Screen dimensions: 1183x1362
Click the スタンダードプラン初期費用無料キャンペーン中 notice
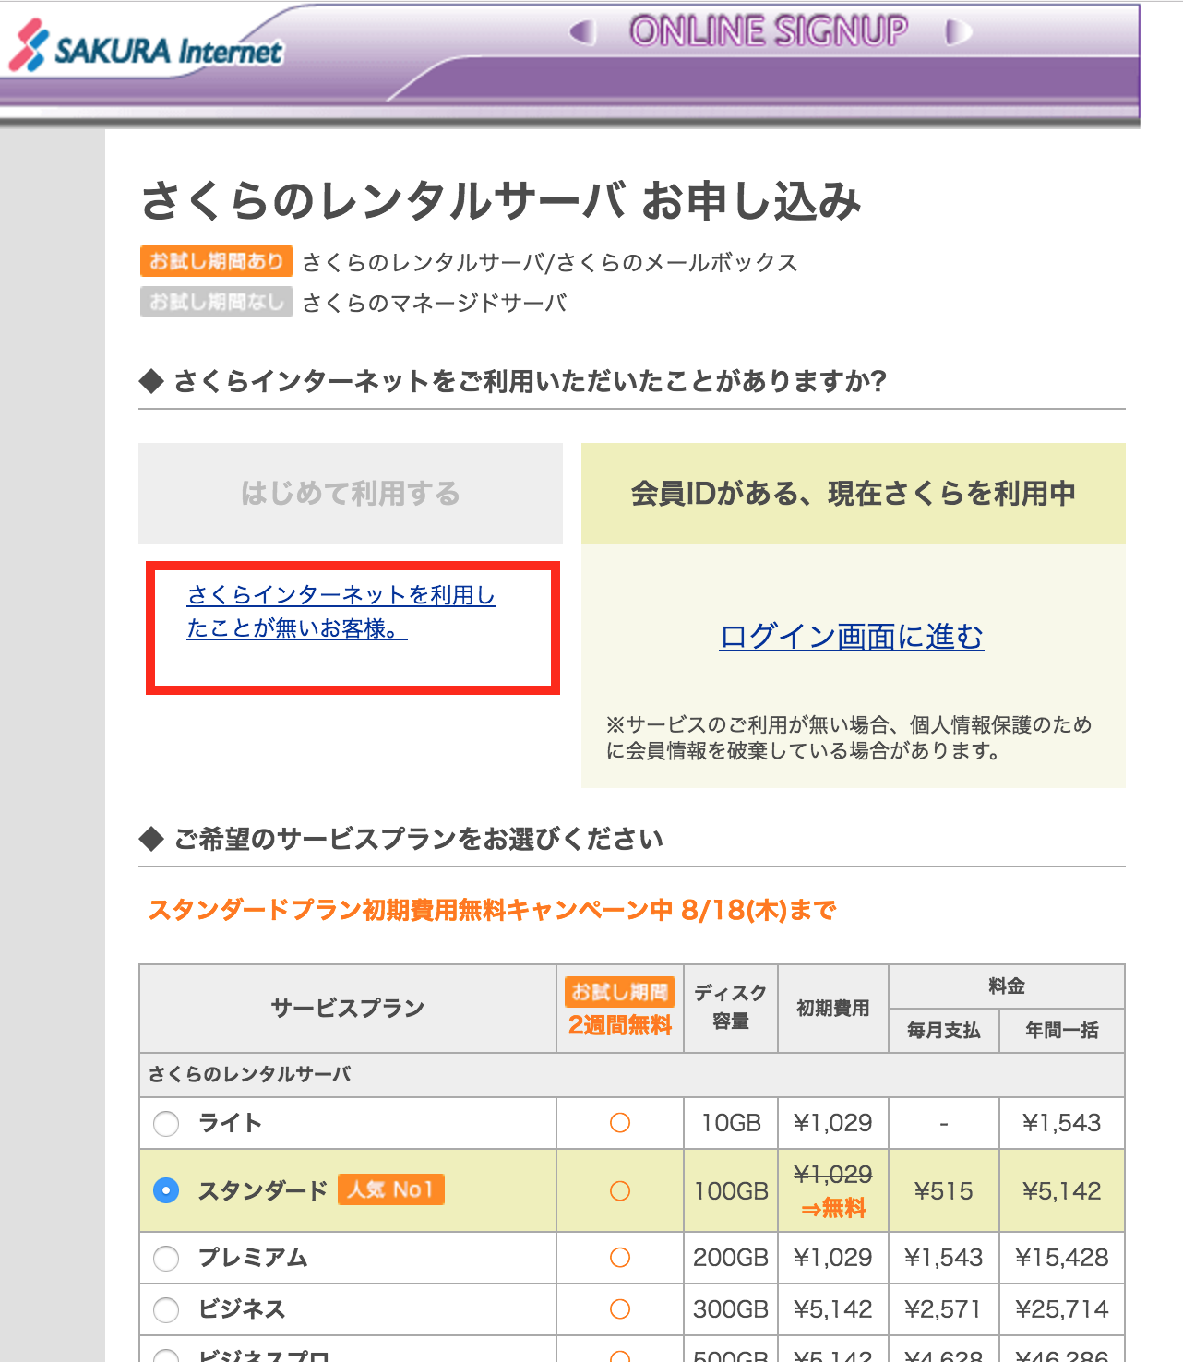tap(492, 911)
